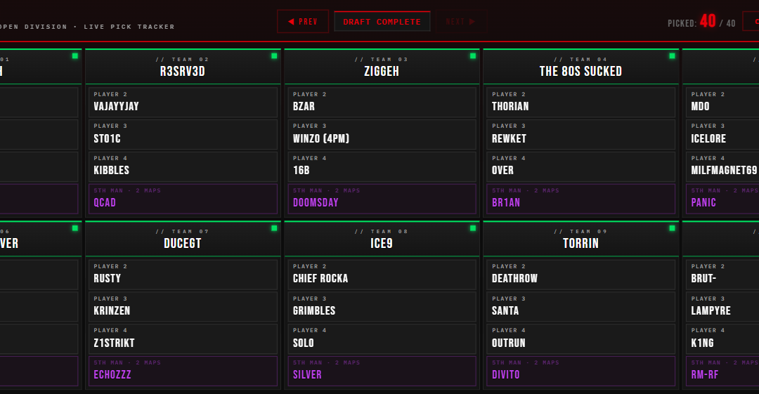Click the green status indicator on DUCEGT

pos(274,228)
